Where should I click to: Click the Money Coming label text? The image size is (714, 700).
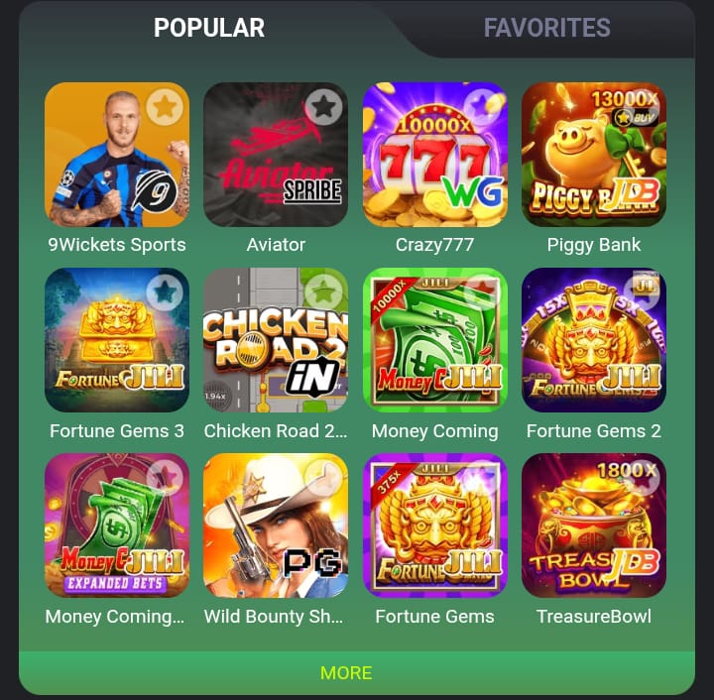[x=435, y=431]
